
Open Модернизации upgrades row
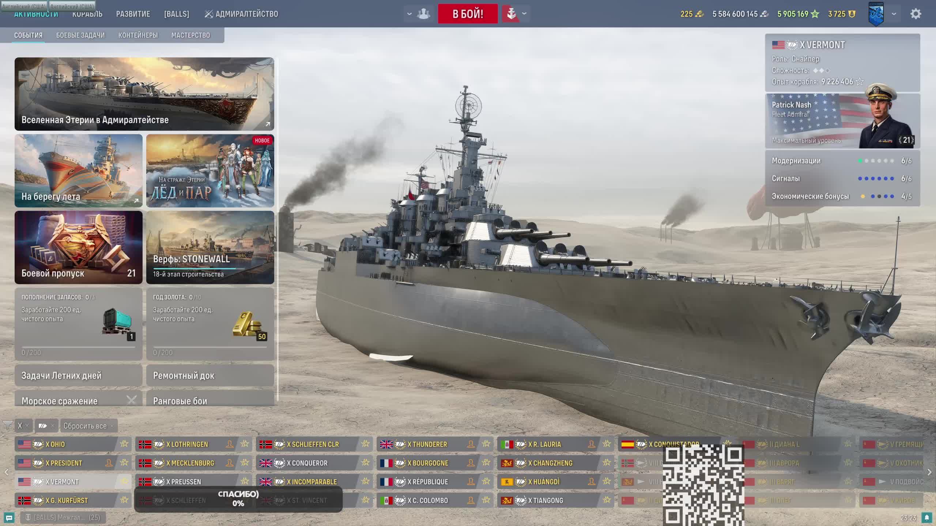[x=842, y=161]
